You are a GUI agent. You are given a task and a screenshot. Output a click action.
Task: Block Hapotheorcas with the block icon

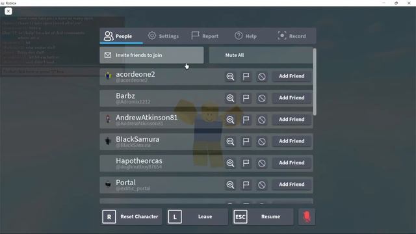click(x=261, y=163)
